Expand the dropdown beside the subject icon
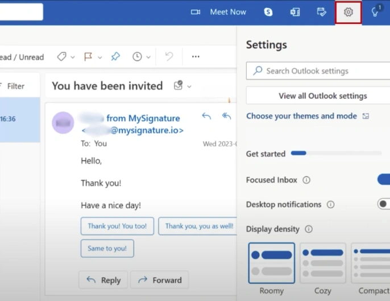 (x=189, y=86)
